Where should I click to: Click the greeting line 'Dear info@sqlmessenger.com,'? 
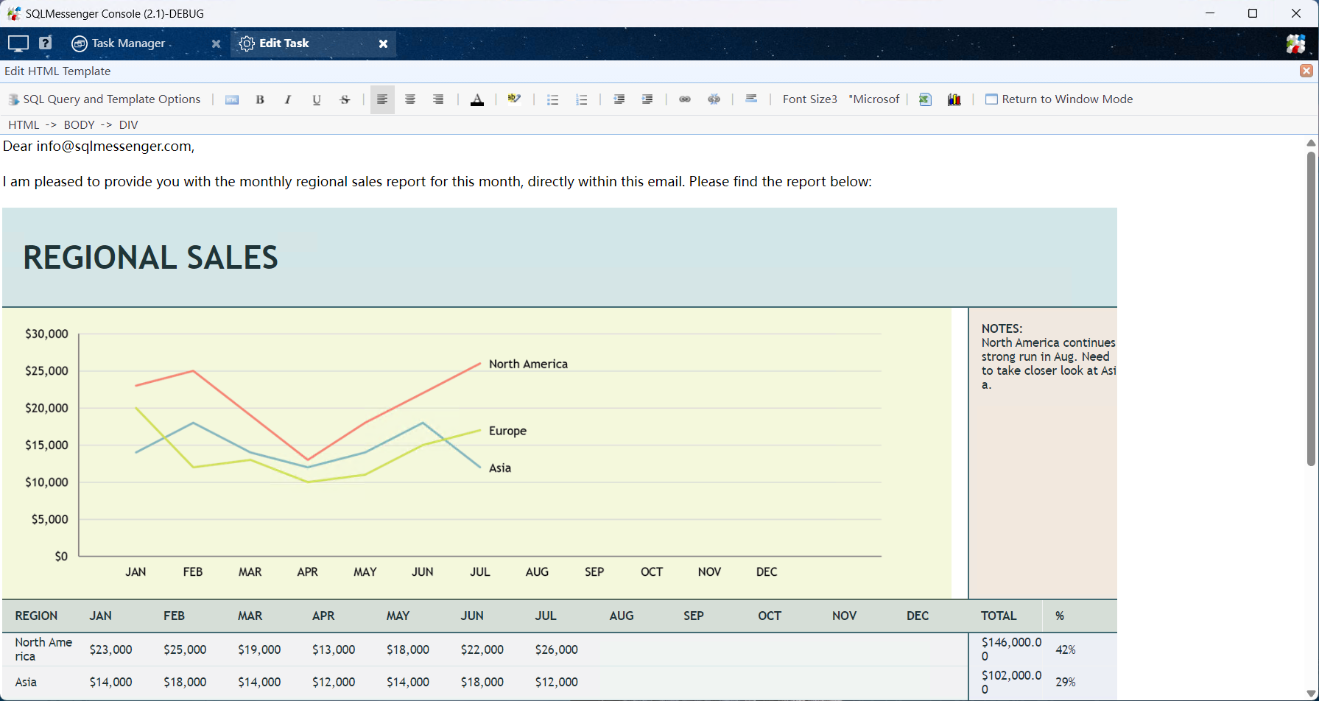[99, 146]
